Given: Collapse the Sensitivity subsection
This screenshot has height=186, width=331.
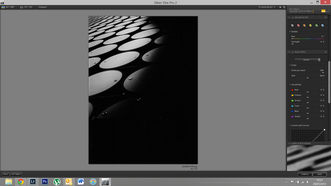Looking at the screenshot, I should point(290,84).
